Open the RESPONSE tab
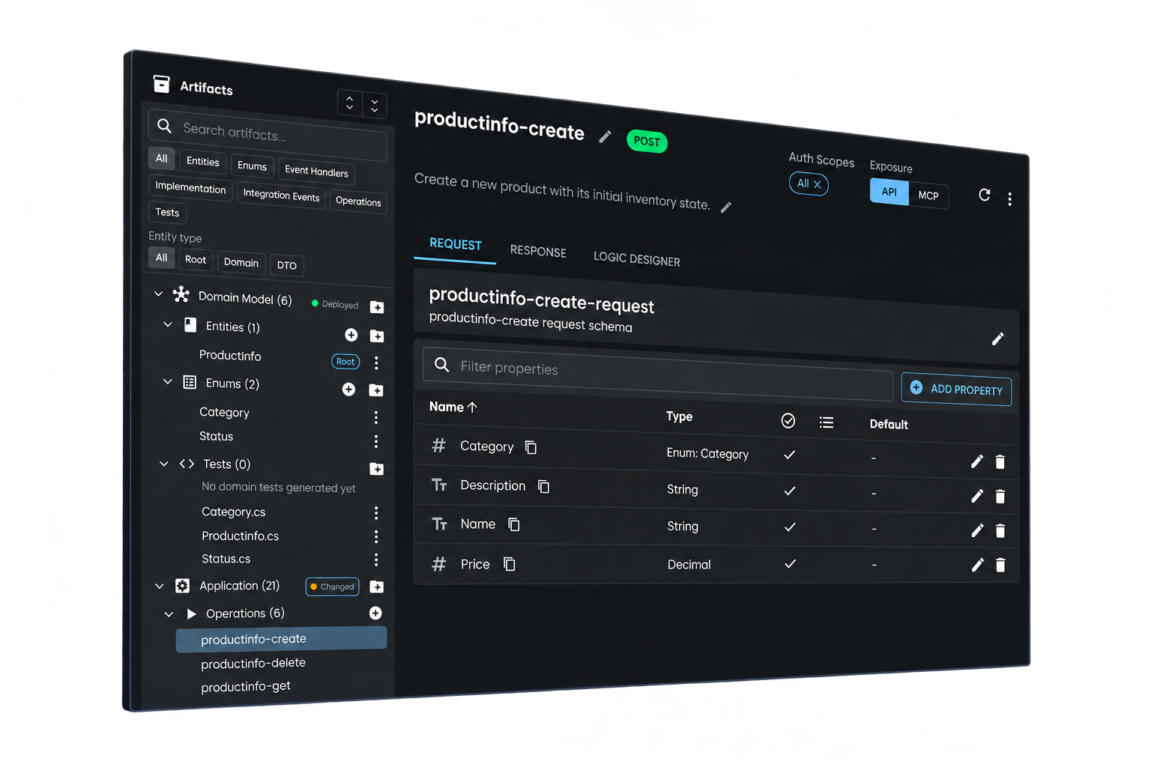Viewport: 1151px width, 767px height. (x=538, y=252)
